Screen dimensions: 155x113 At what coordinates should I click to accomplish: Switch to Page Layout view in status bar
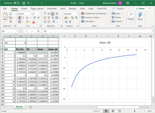(x=113, y=111)
